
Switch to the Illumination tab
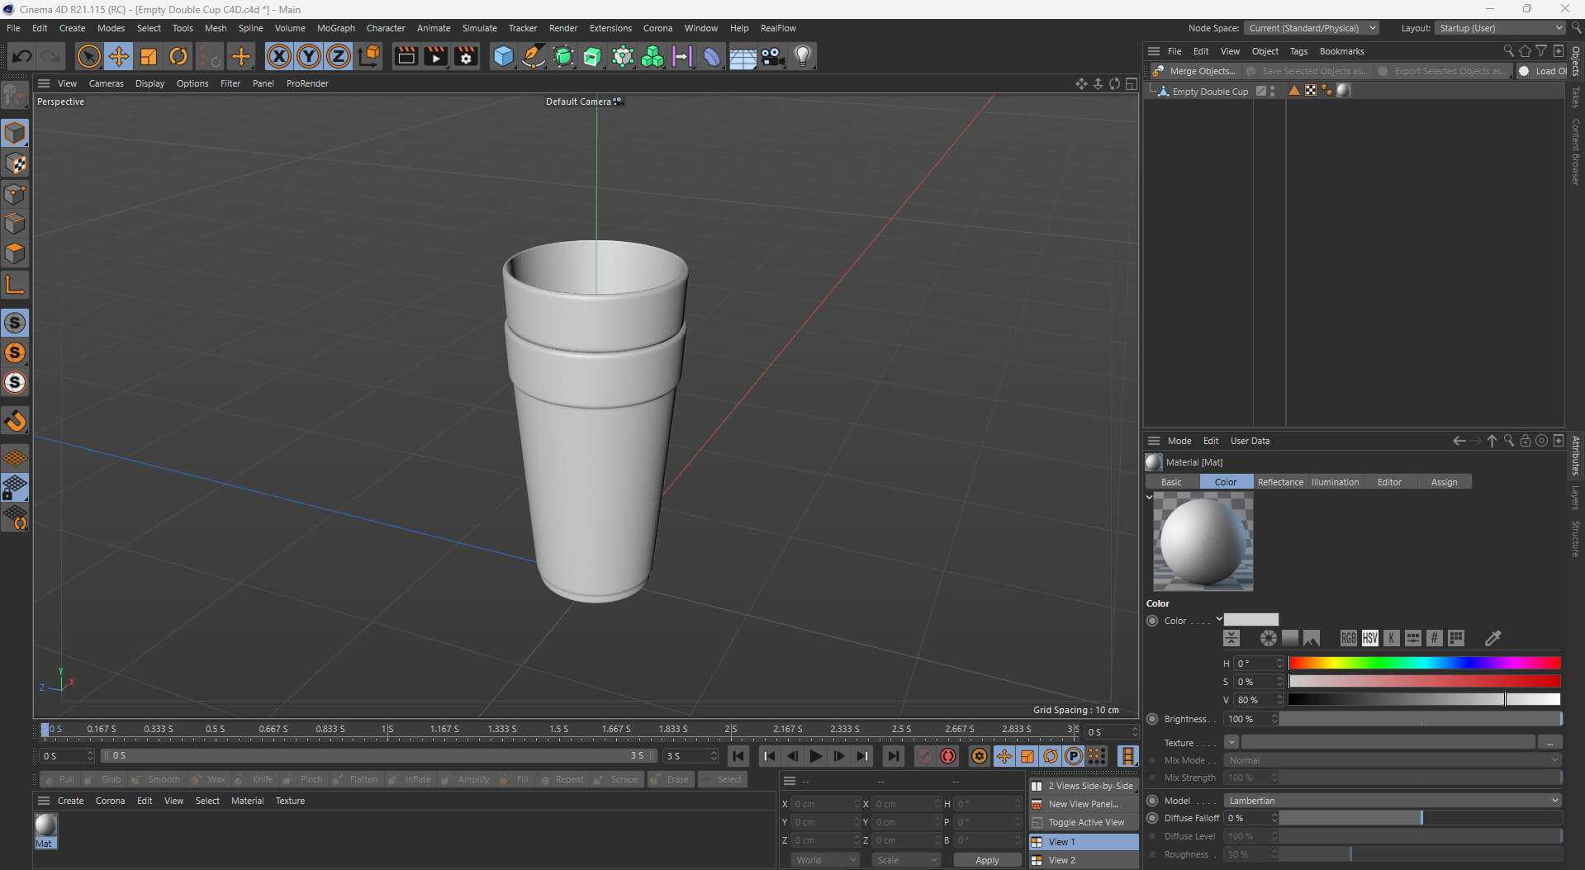tap(1335, 482)
